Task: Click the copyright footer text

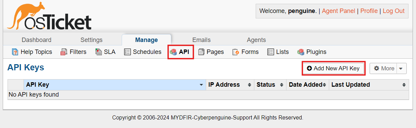Action: pos(208,117)
